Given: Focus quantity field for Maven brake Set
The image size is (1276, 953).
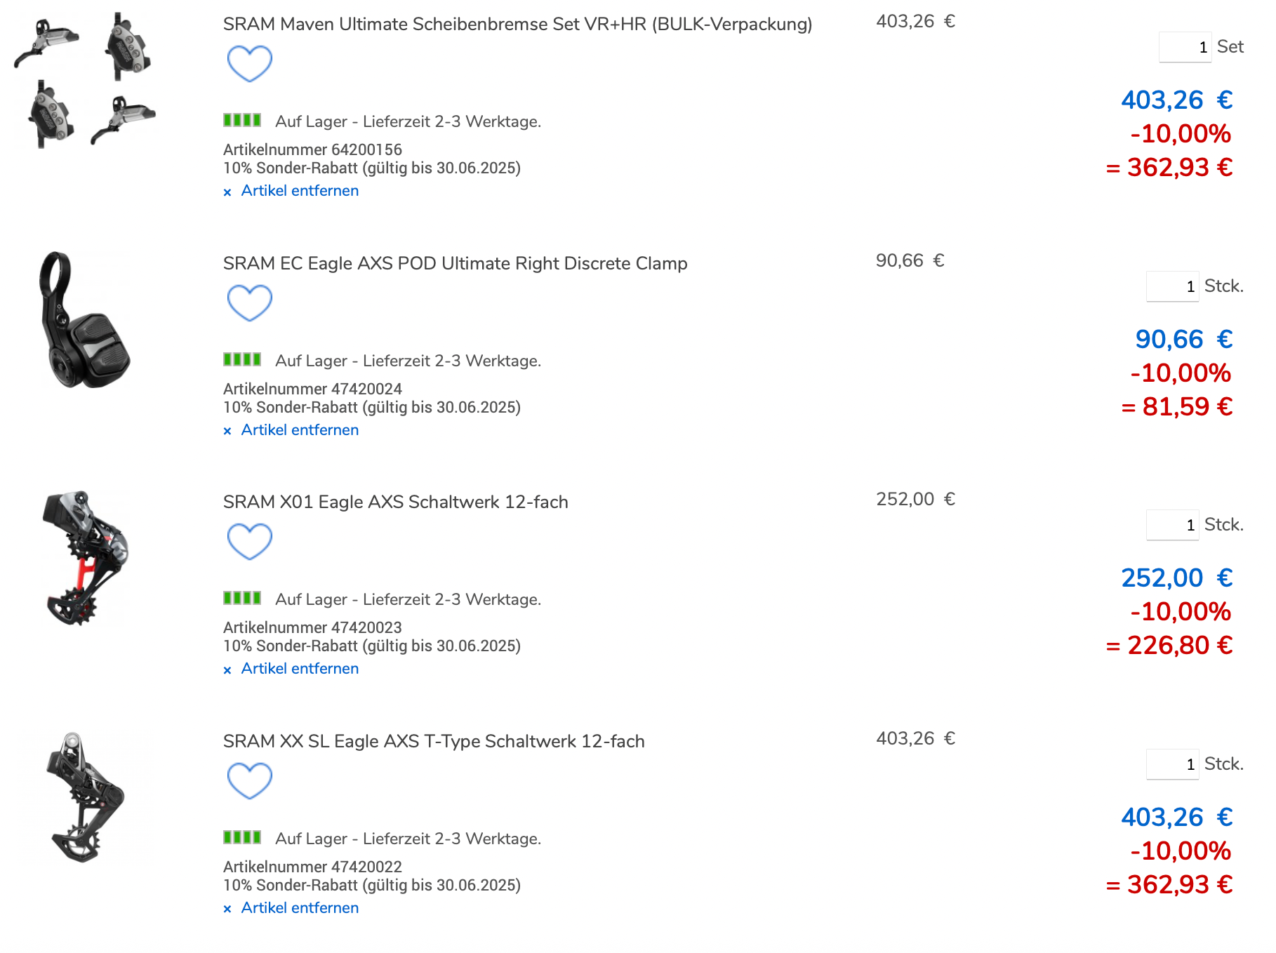Looking at the screenshot, I should coord(1185,47).
